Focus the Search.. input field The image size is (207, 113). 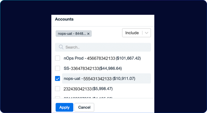pyautogui.click(x=103, y=47)
